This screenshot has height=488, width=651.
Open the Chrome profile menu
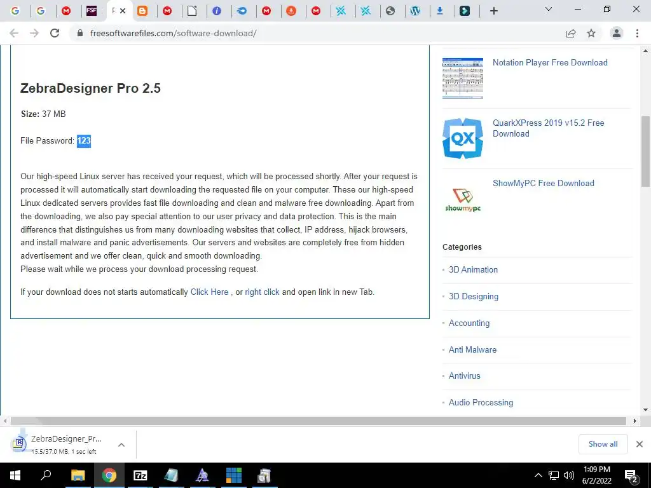click(617, 33)
